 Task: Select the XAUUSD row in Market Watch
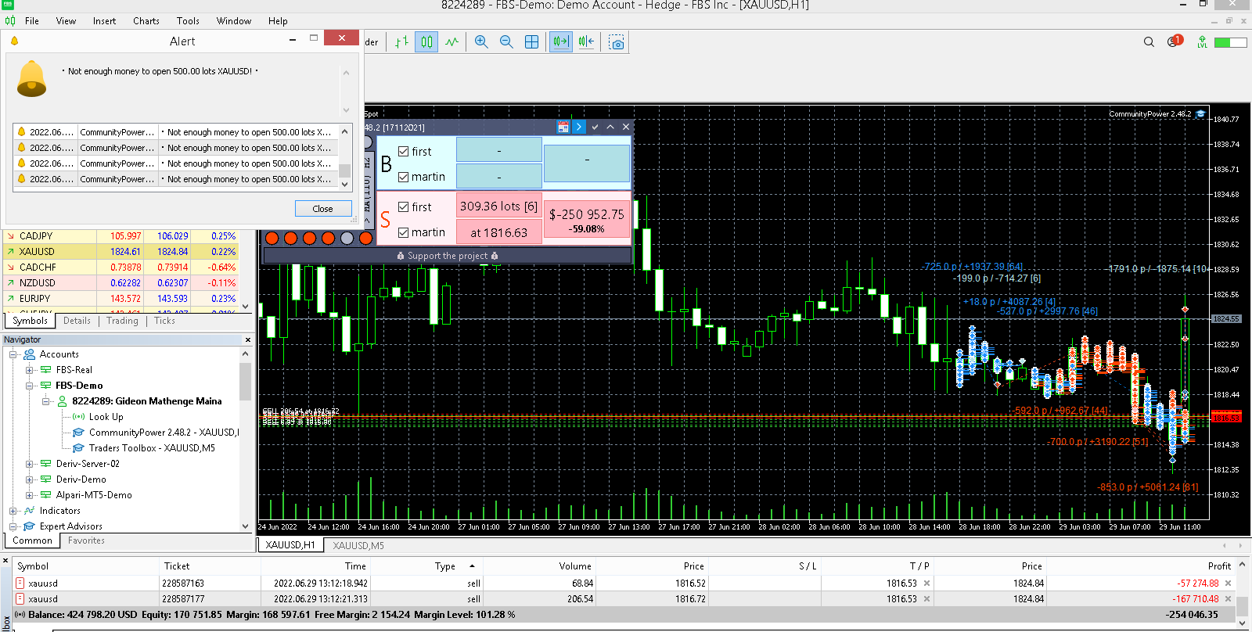(121, 252)
